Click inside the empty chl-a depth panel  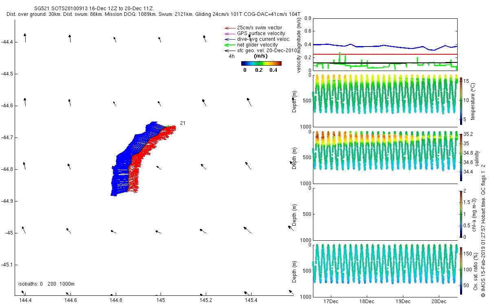385,213
